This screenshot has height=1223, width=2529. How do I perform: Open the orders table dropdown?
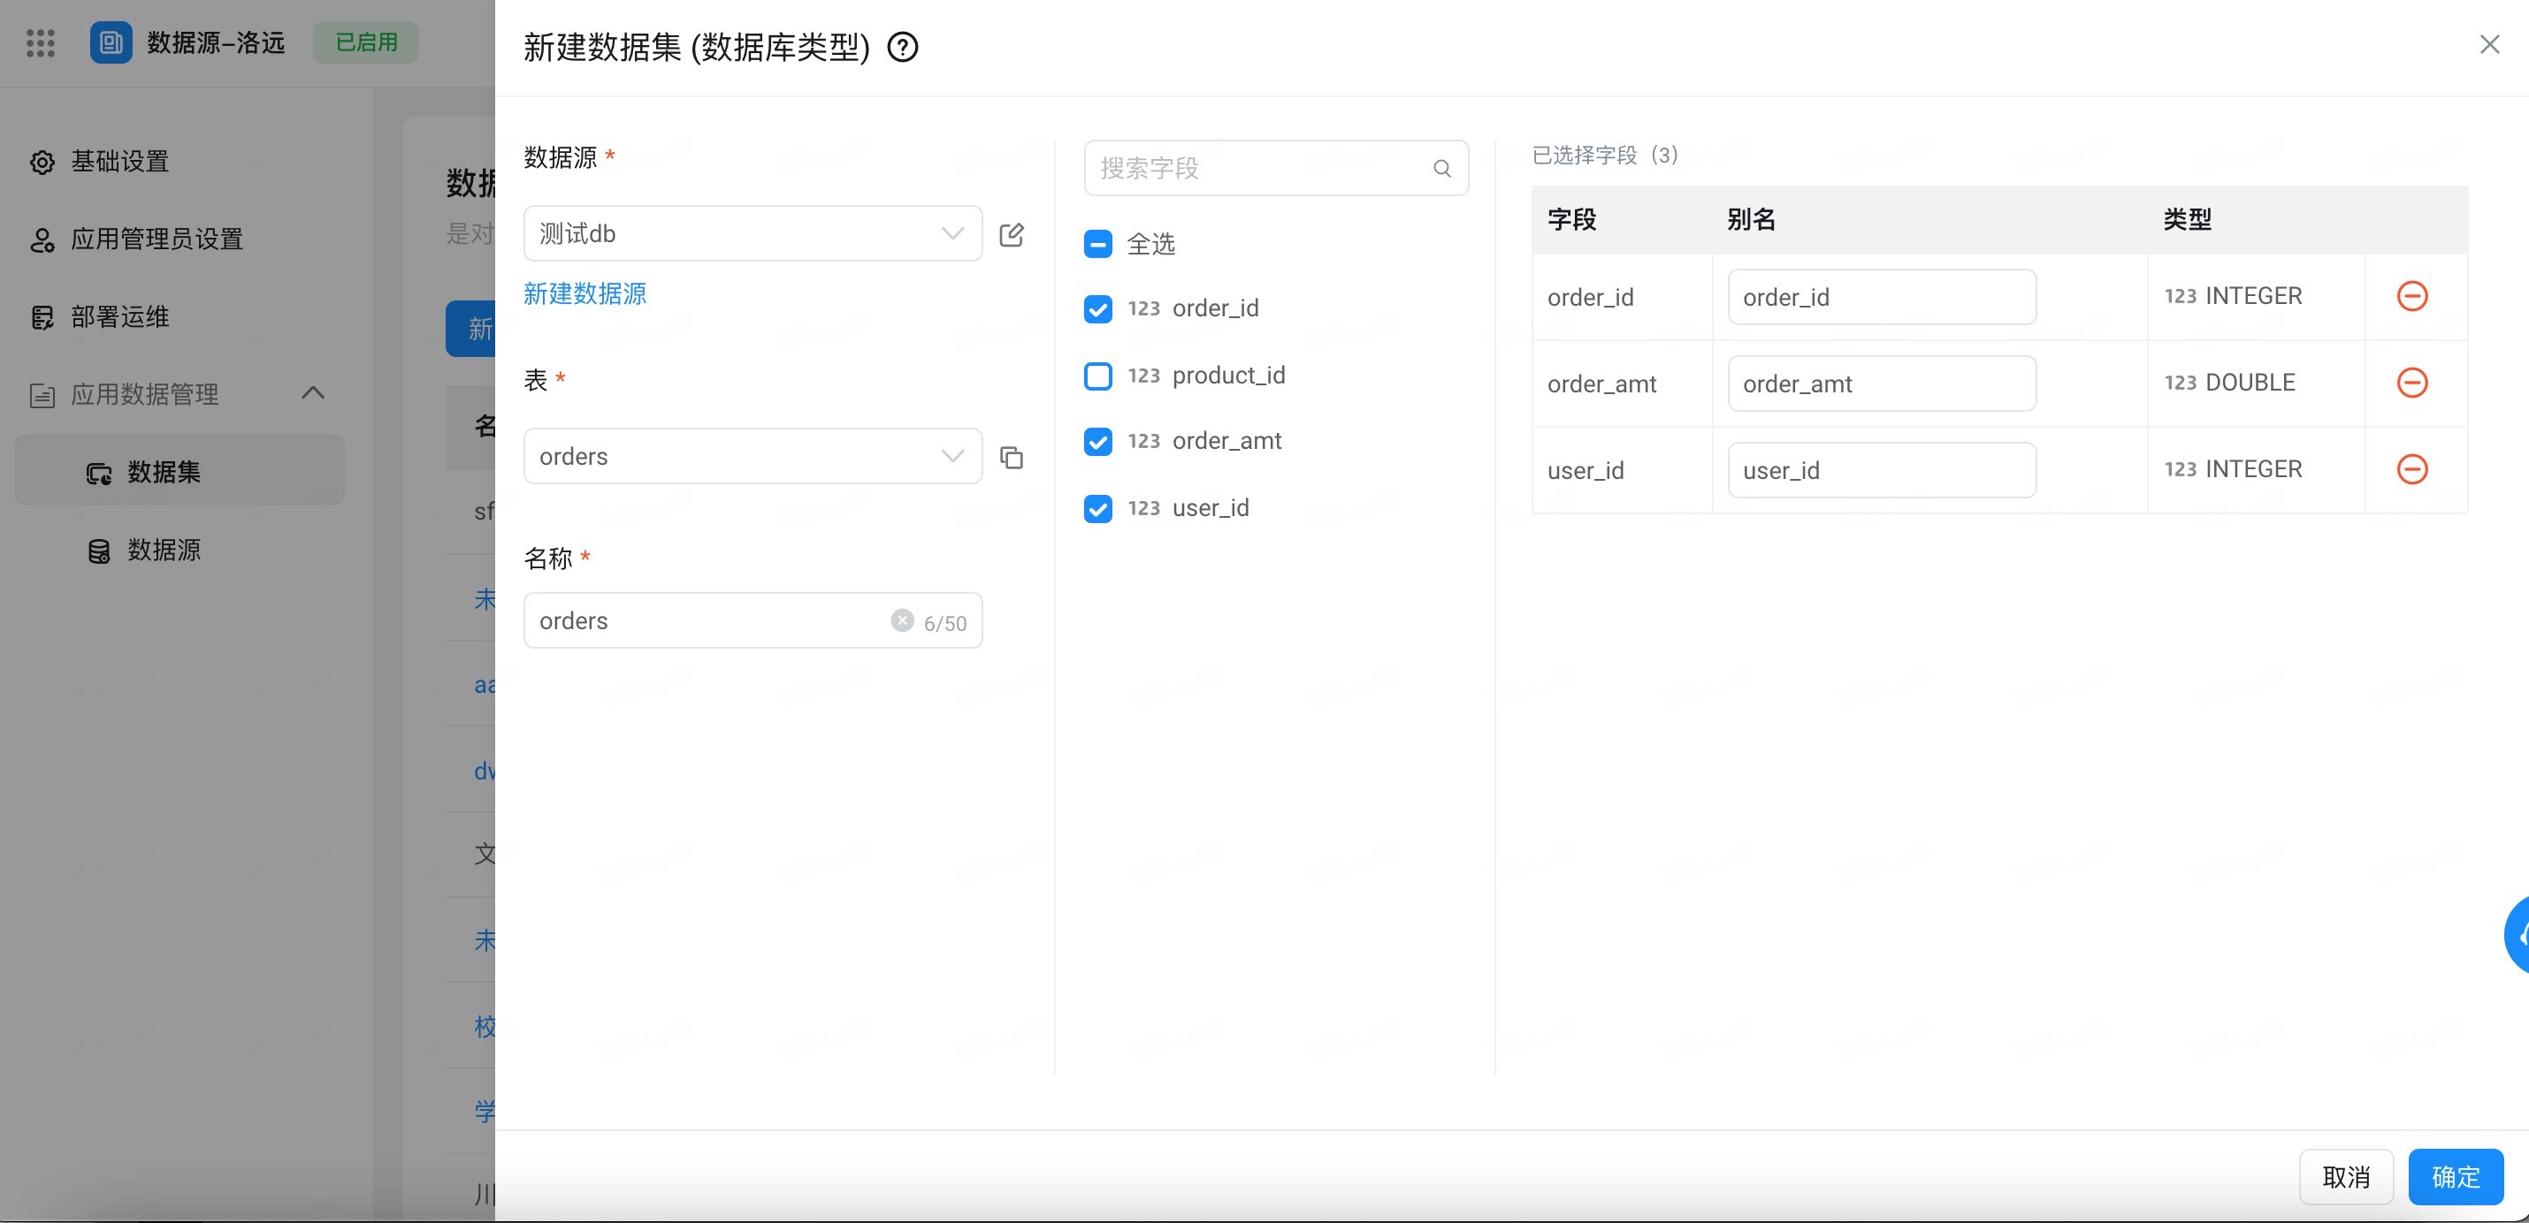[x=753, y=456]
